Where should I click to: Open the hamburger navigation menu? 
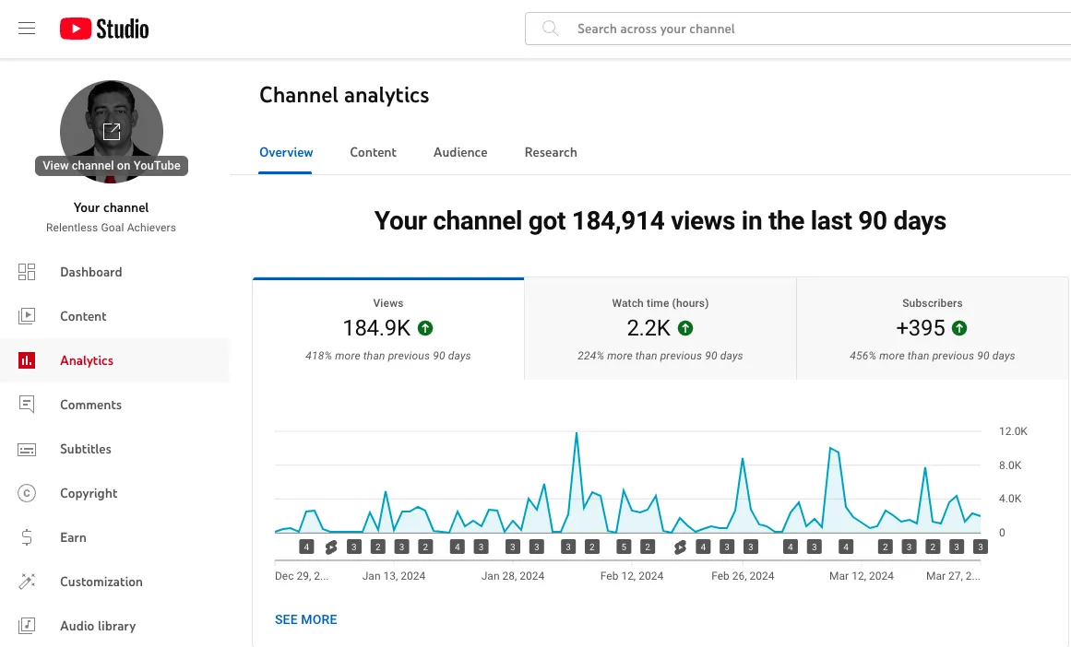tap(27, 29)
